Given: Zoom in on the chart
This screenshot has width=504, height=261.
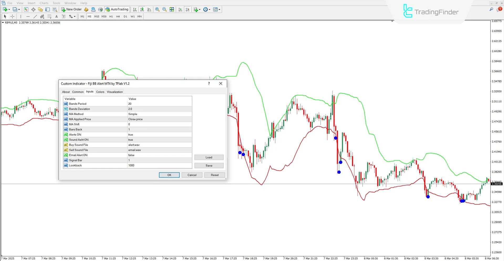Looking at the screenshot, I should pos(157,9).
